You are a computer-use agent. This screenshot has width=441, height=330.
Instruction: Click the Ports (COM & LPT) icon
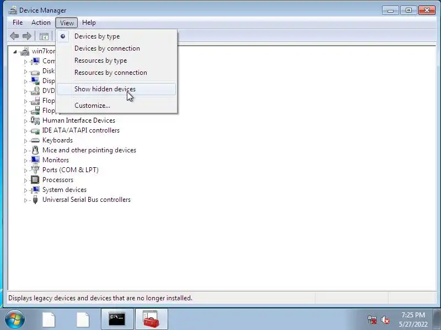click(x=35, y=170)
